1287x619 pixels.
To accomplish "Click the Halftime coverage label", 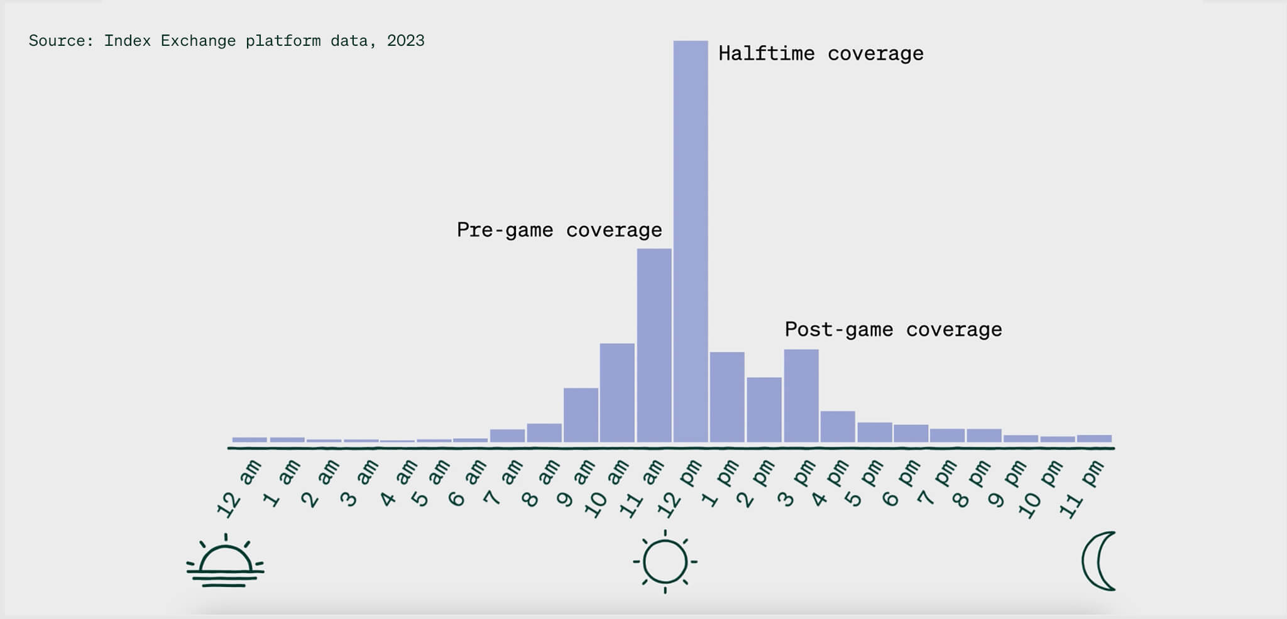I will [821, 54].
